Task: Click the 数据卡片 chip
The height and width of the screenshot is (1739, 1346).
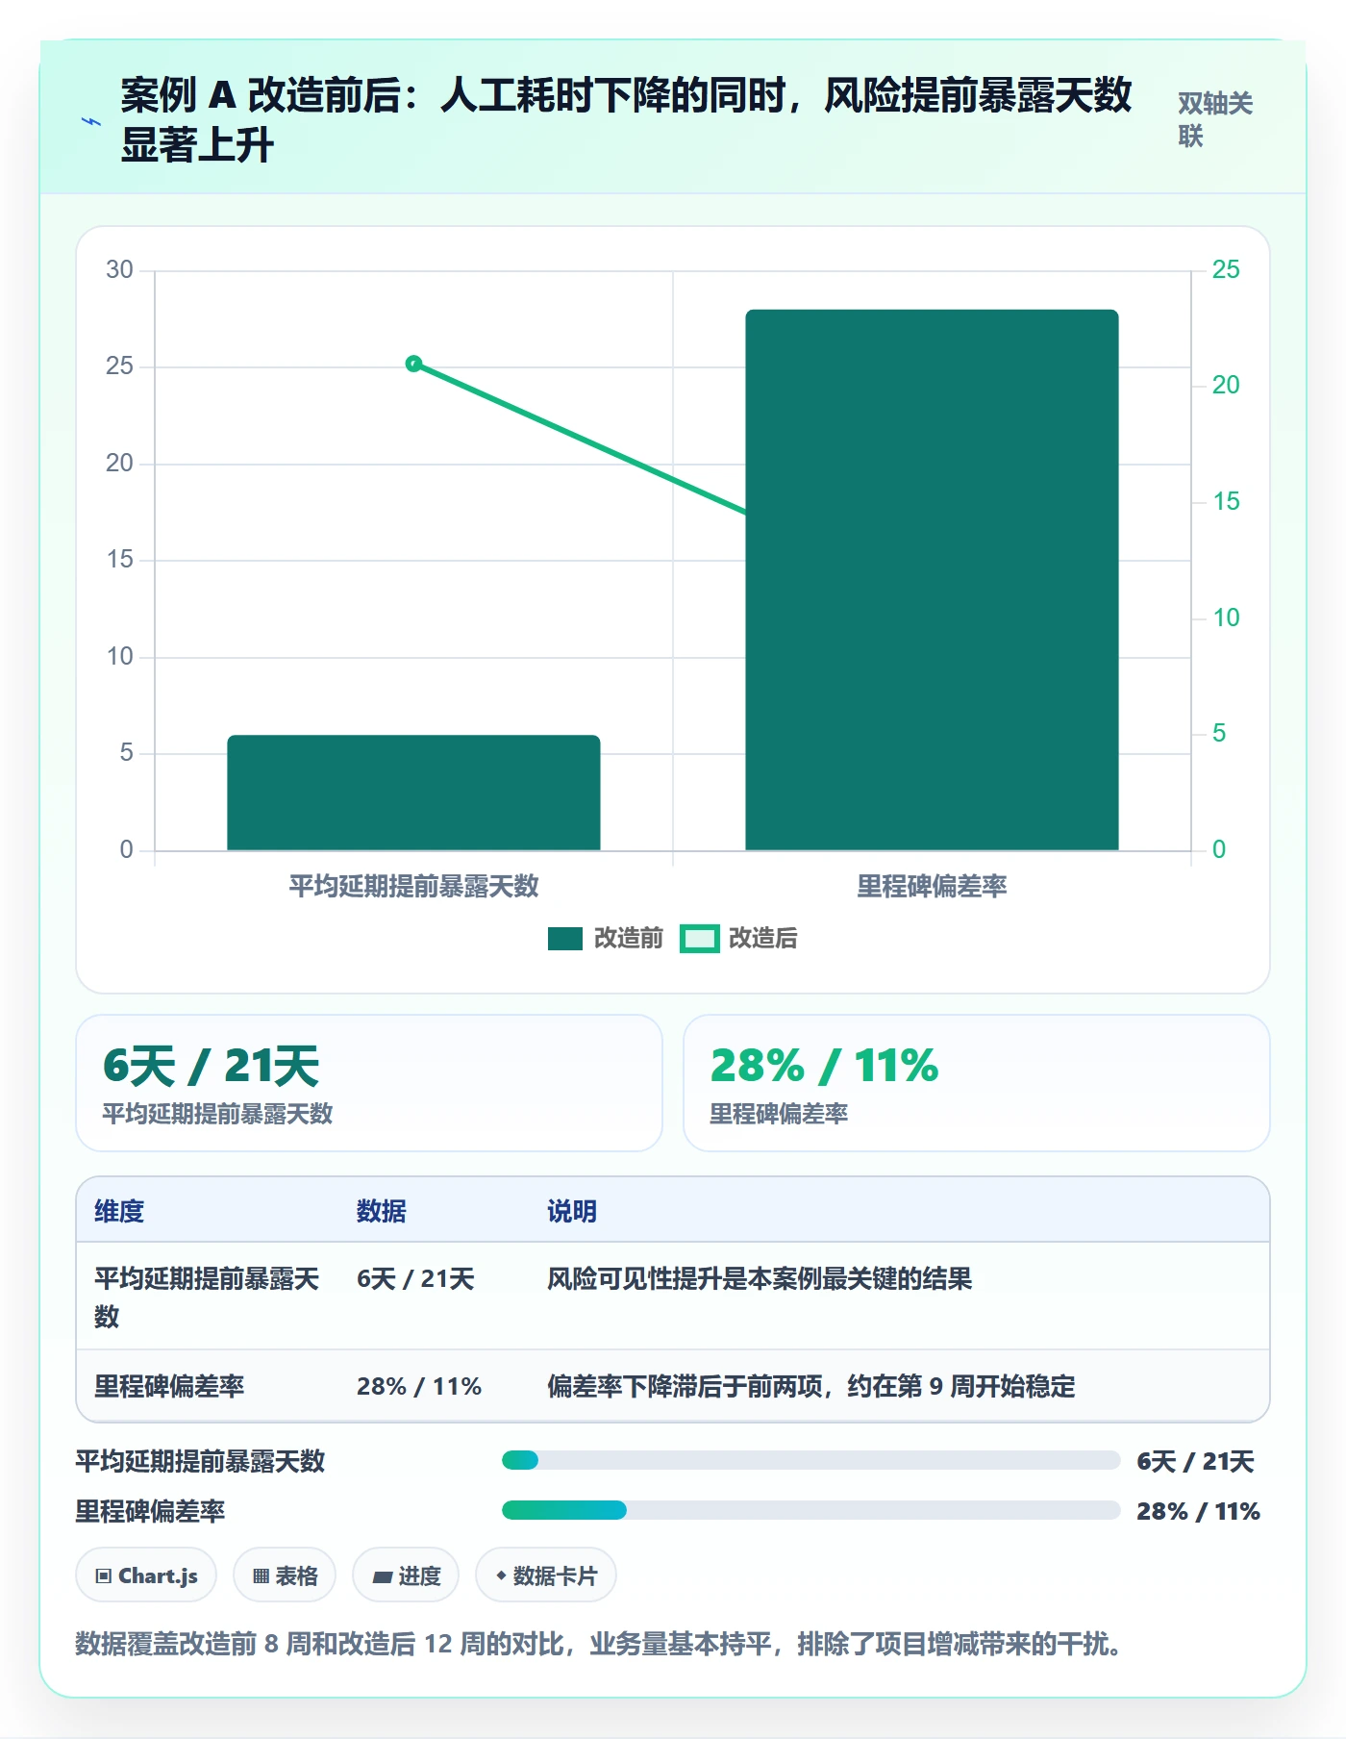Action: pos(546,1575)
